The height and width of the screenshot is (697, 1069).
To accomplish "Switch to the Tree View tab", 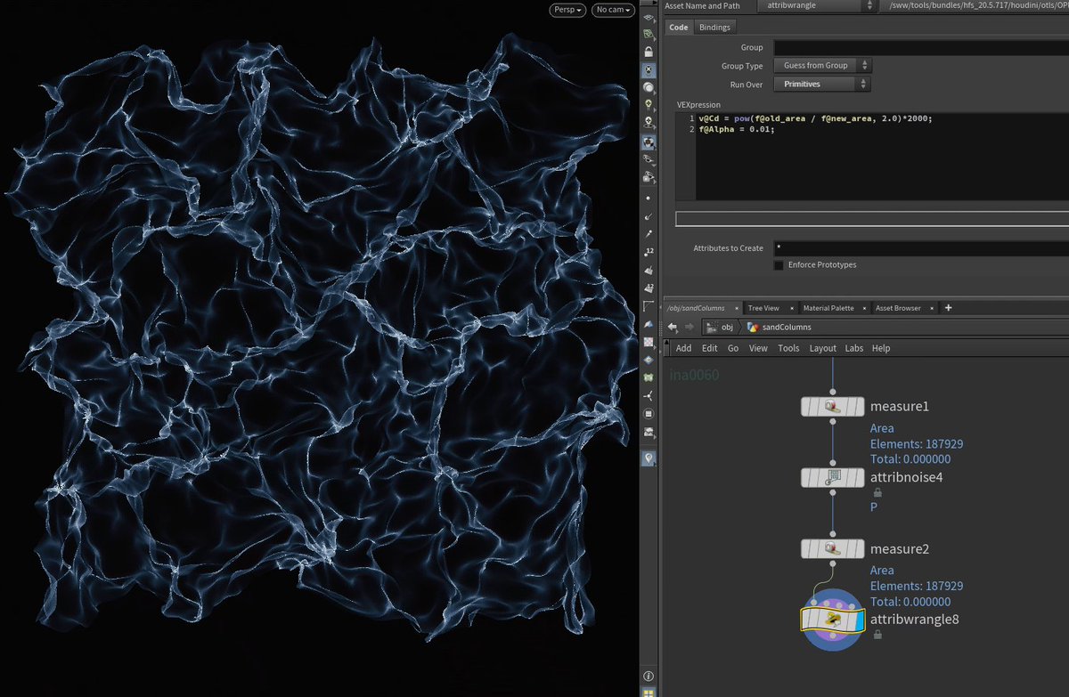I will (763, 308).
